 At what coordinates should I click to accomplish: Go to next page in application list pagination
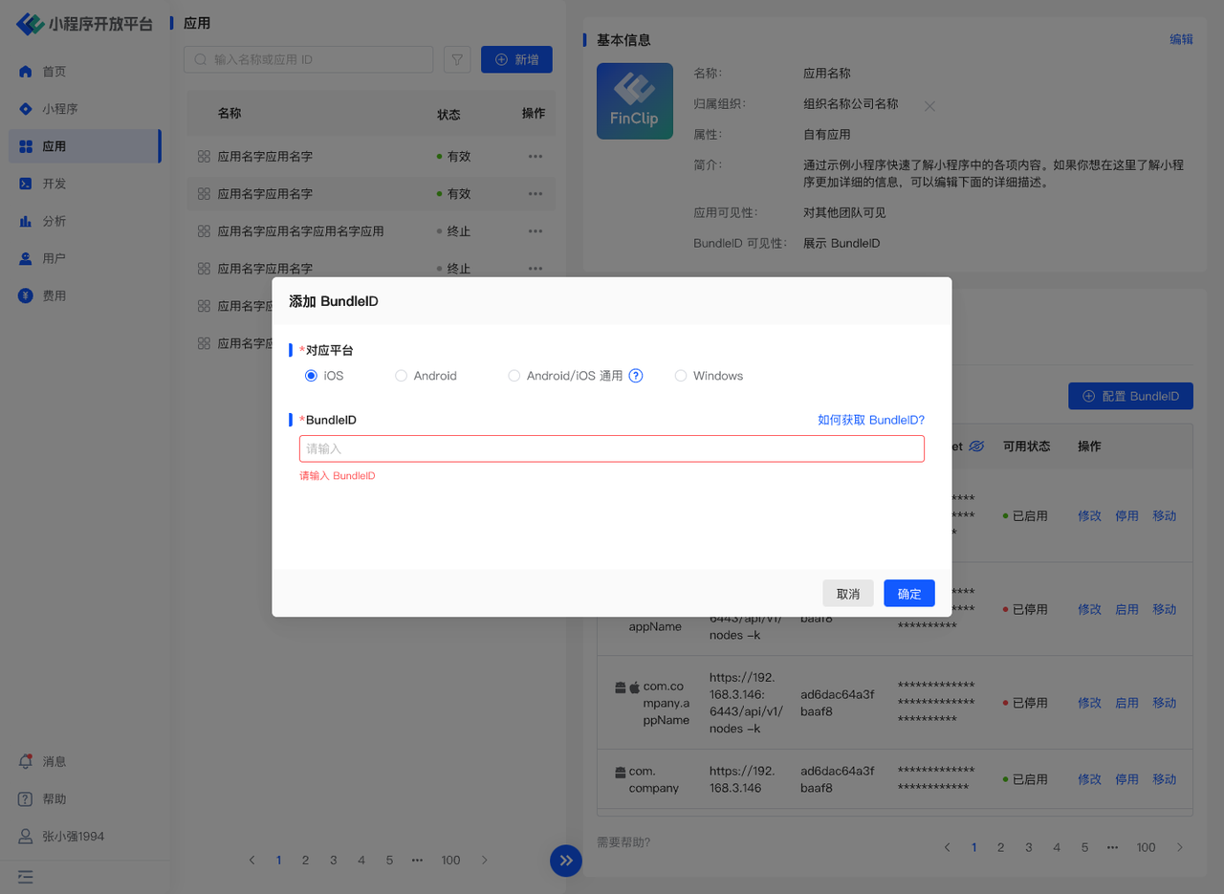pyautogui.click(x=485, y=861)
